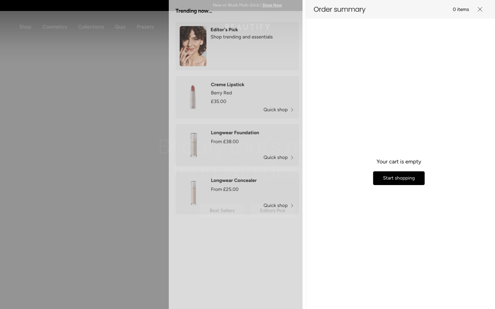Click the Creme Lipstick product image

[193, 97]
